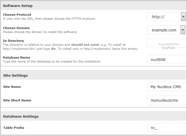Select the example.com domain combo box

(166, 30)
